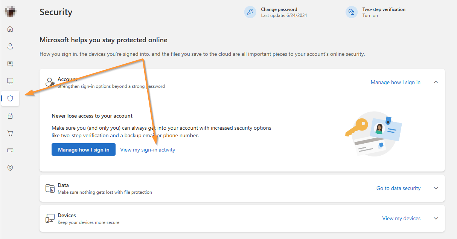Click the Data section title
Screen dimensions: 457x239
point(63,185)
